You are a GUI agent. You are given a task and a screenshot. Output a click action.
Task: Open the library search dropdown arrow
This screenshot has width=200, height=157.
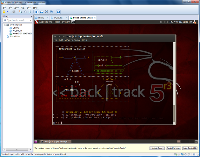[30, 20]
